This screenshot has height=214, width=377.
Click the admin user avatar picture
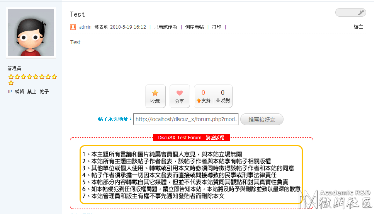31,33
